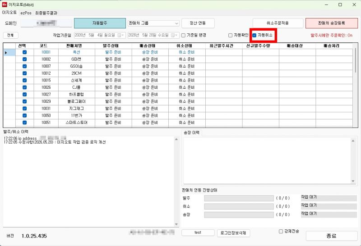This screenshot has height=246, width=361.
Task: Click the 발주/취소 이력 scroll up arrow
Action: 176,139
